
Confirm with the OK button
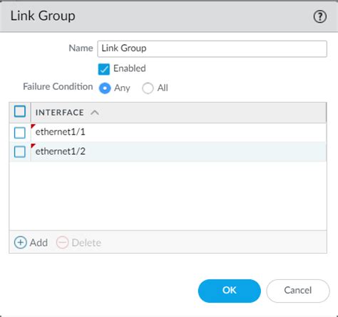[x=230, y=291]
